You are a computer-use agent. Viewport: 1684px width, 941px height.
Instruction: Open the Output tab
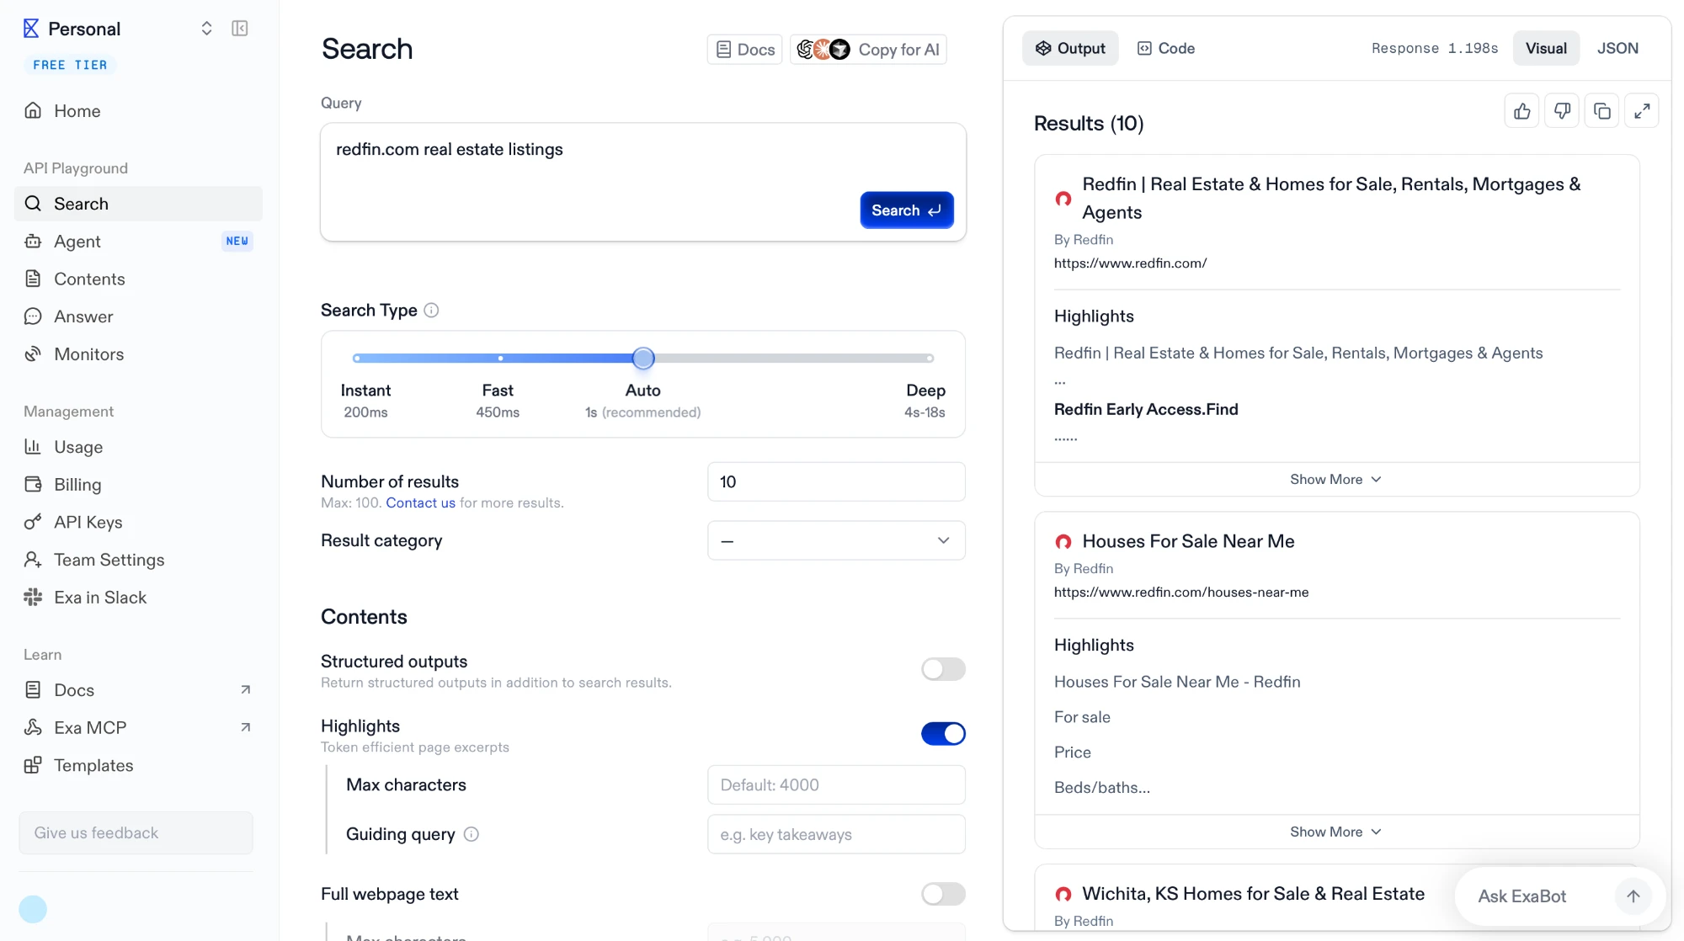(x=1070, y=48)
